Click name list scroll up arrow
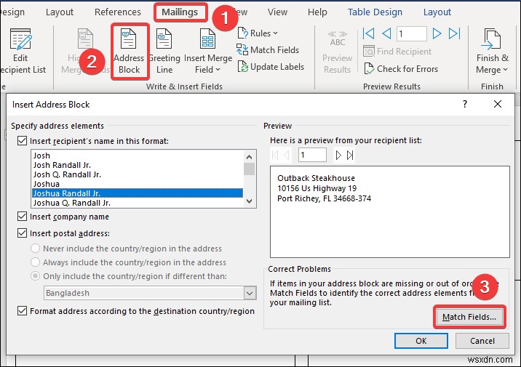 coord(249,156)
